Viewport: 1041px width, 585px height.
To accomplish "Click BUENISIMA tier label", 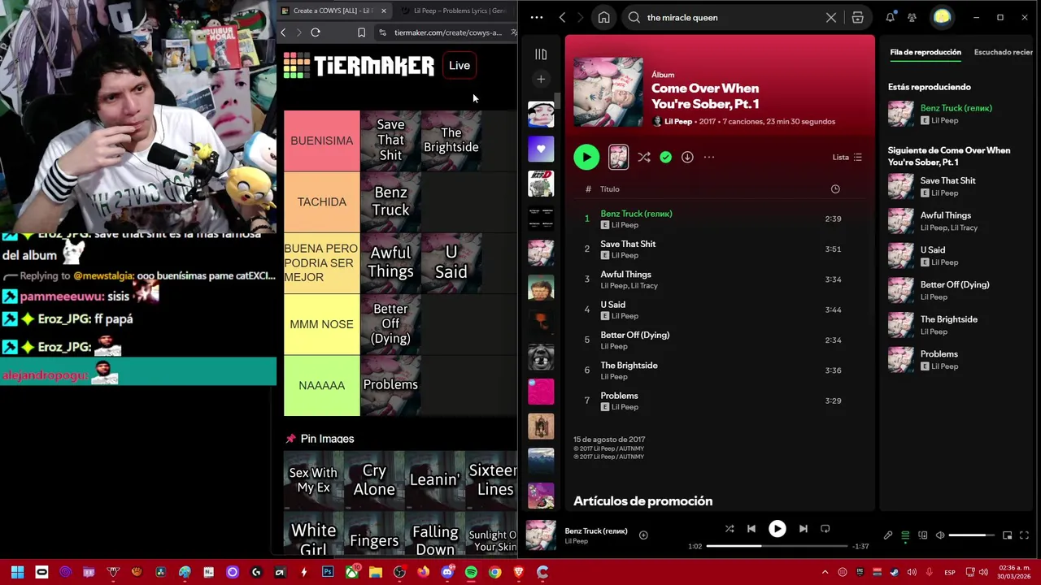I will pyautogui.click(x=322, y=141).
